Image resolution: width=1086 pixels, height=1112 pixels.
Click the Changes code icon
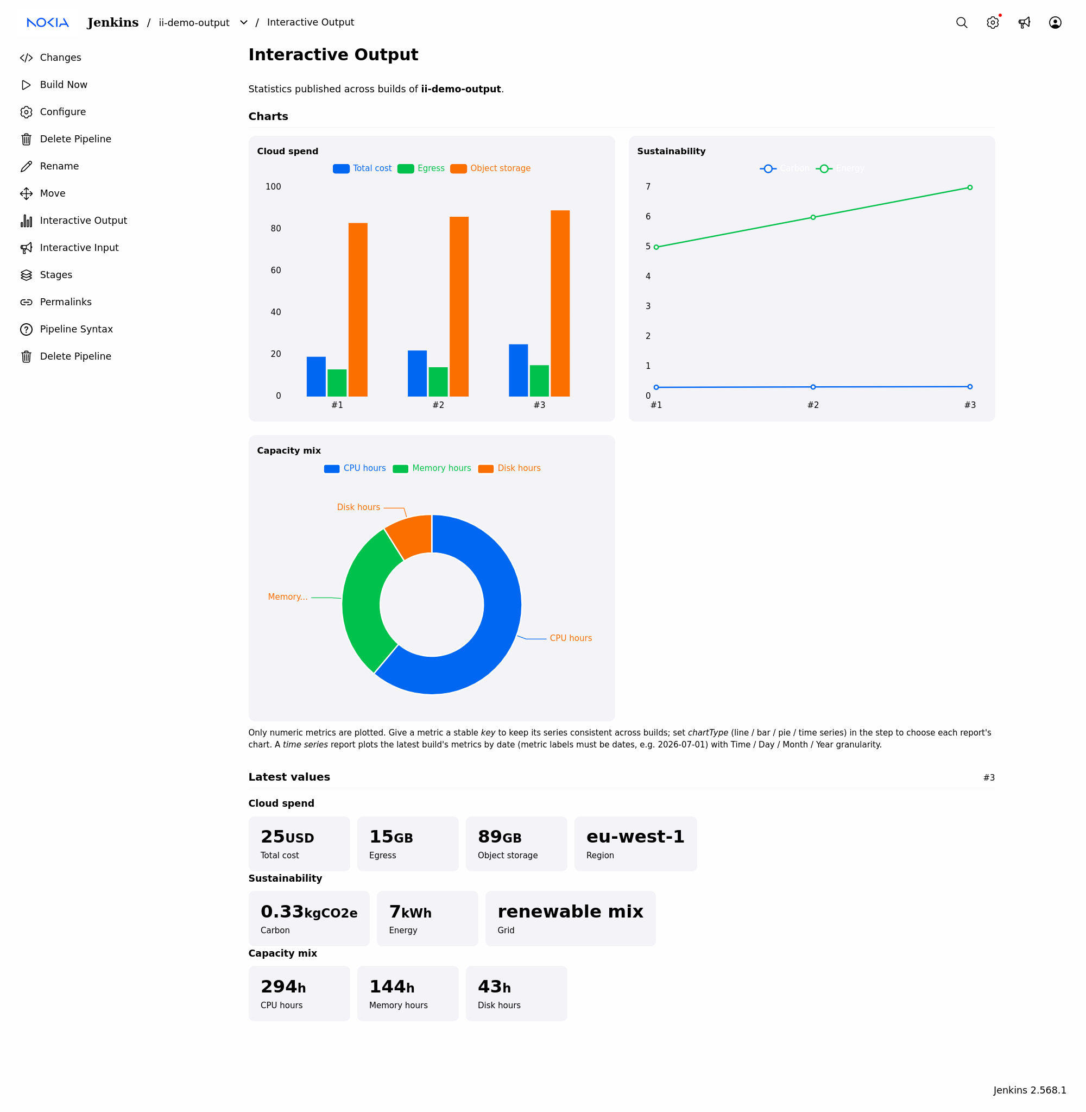click(26, 58)
